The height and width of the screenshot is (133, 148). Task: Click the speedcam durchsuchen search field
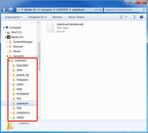[123, 10]
